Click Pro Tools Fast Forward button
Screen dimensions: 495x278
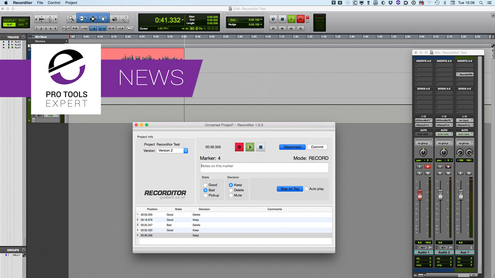291,28
